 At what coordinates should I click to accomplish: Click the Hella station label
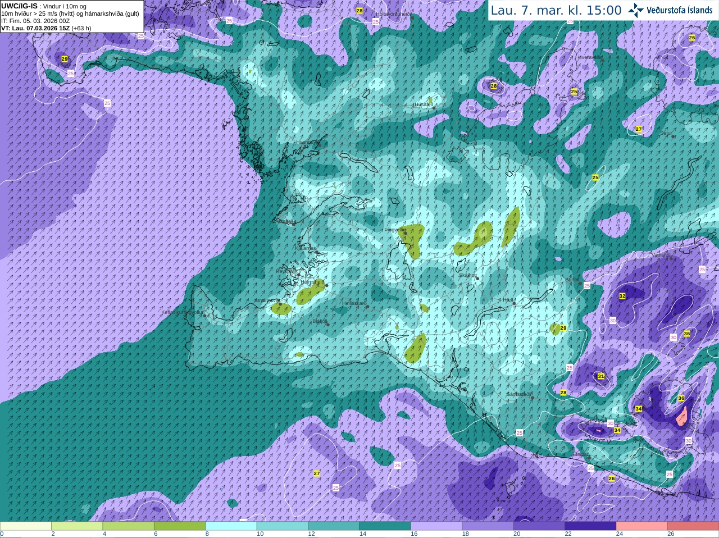508,300
